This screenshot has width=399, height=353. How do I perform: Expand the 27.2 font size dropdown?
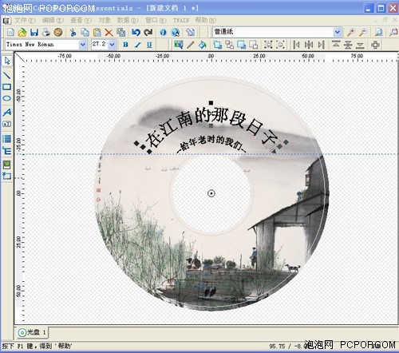pyautogui.click(x=112, y=45)
